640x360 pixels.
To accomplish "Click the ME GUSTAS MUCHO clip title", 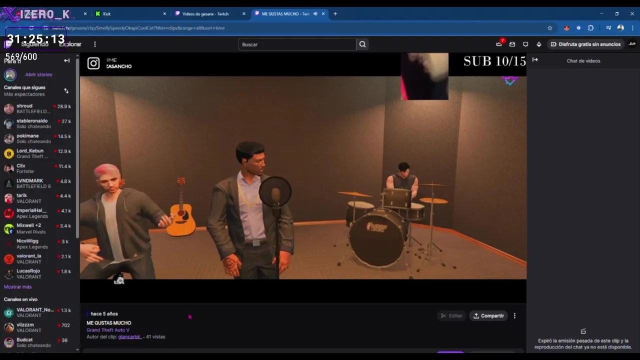I will tap(109, 323).
